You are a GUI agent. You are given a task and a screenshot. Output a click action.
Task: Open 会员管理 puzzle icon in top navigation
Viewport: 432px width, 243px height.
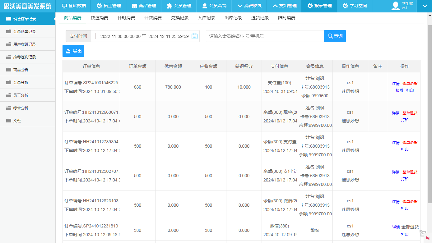click(169, 6)
